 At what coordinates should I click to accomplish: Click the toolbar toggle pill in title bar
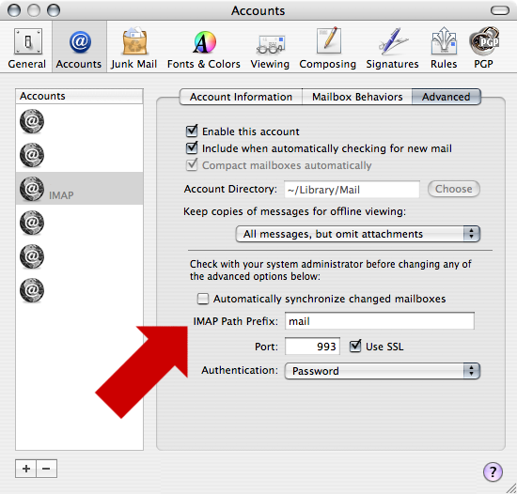pyautogui.click(x=500, y=10)
